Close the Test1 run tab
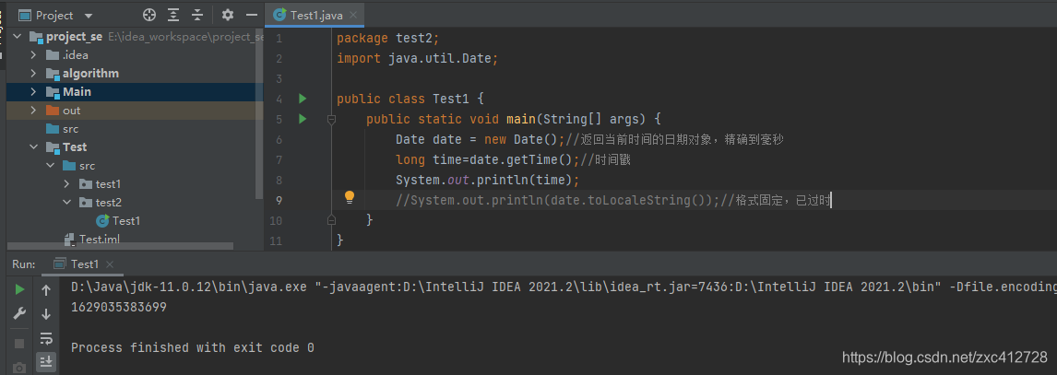 tap(110, 264)
